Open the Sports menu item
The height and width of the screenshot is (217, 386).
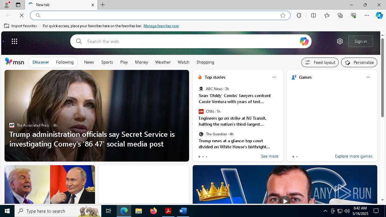pos(107,62)
